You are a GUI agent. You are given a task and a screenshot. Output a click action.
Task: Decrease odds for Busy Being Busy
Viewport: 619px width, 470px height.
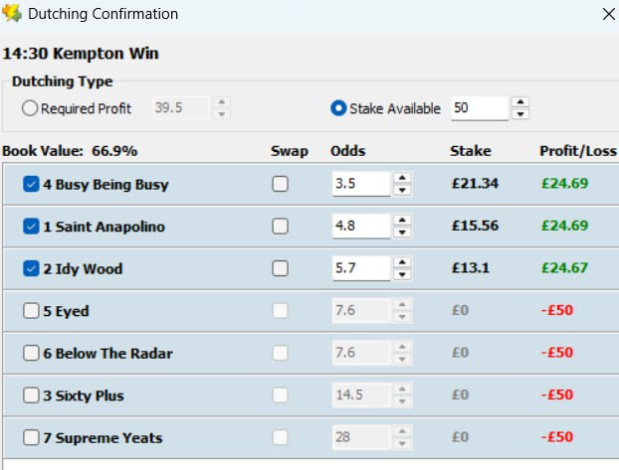point(402,190)
